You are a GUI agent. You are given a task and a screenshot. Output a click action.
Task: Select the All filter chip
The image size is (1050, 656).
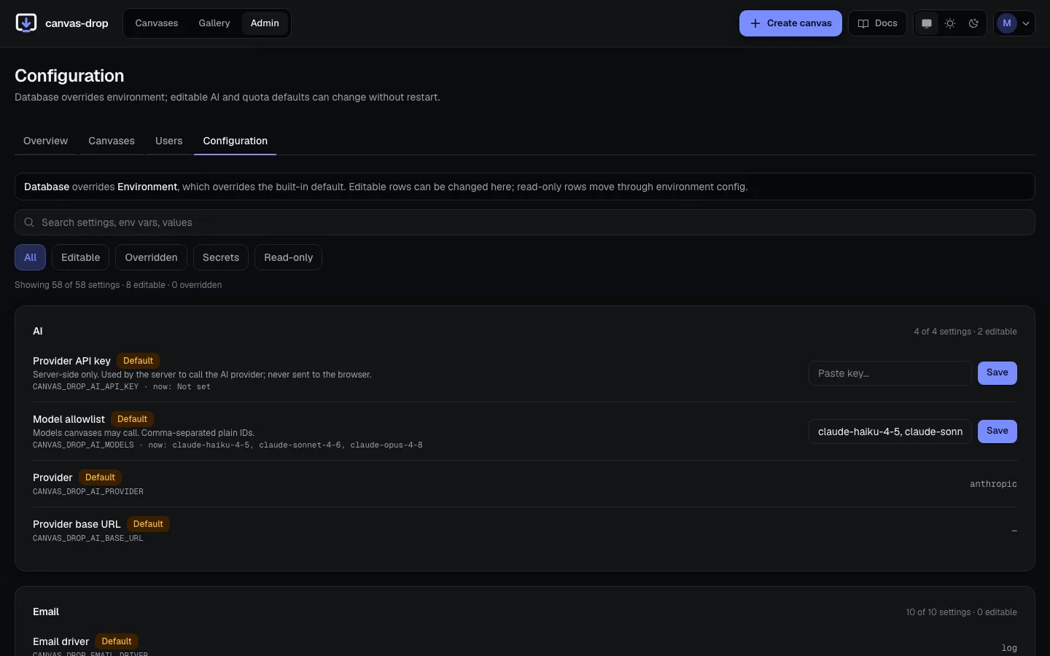point(30,257)
